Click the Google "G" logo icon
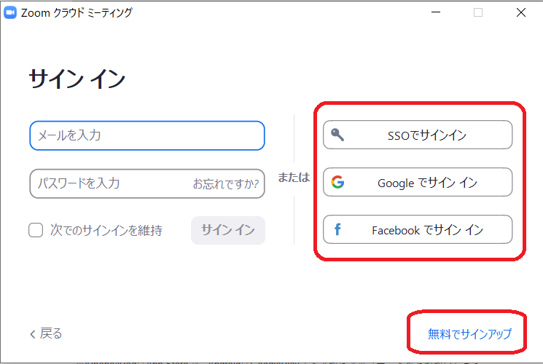The image size is (543, 364). [337, 182]
